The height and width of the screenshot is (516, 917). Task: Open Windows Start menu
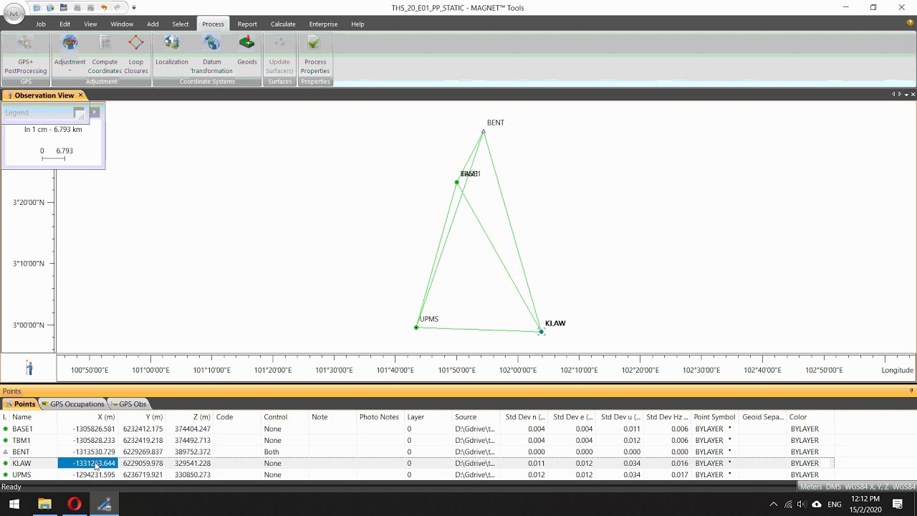tap(14, 504)
